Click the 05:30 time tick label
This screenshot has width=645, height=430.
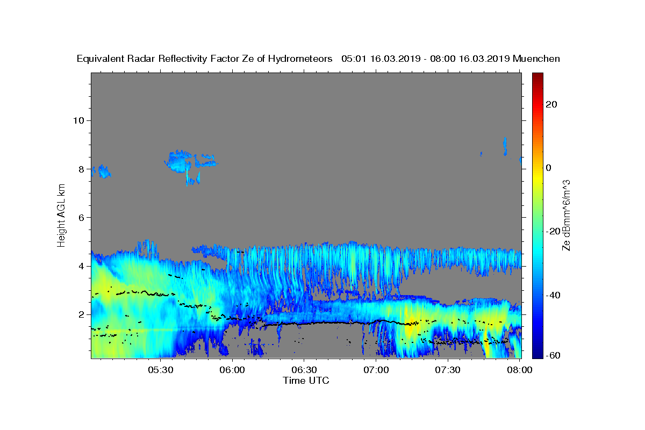click(x=160, y=370)
